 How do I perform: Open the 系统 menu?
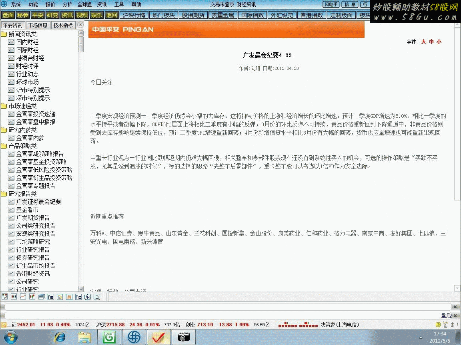click(x=16, y=4)
